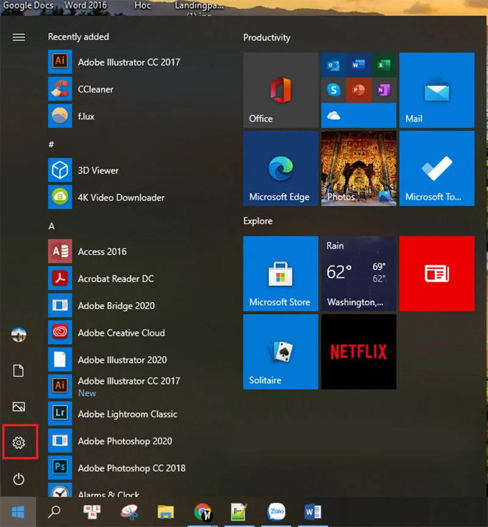The width and height of the screenshot is (488, 527).
Task: Open the Photos tile
Action: click(359, 169)
